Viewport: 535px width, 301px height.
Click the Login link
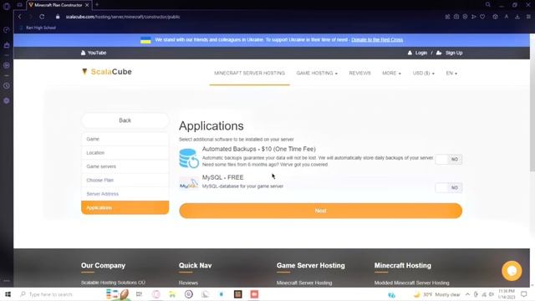[417, 53]
